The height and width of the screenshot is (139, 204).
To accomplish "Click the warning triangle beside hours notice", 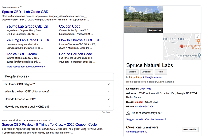I will [128, 113].
